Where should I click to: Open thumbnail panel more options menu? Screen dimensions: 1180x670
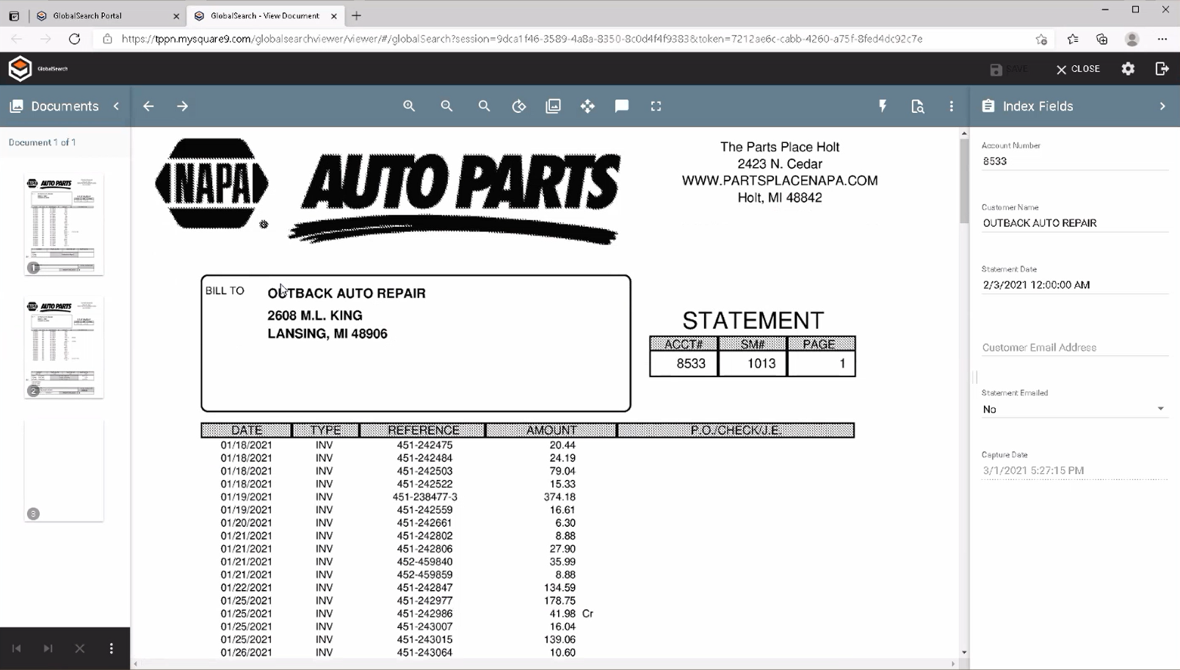(x=112, y=649)
